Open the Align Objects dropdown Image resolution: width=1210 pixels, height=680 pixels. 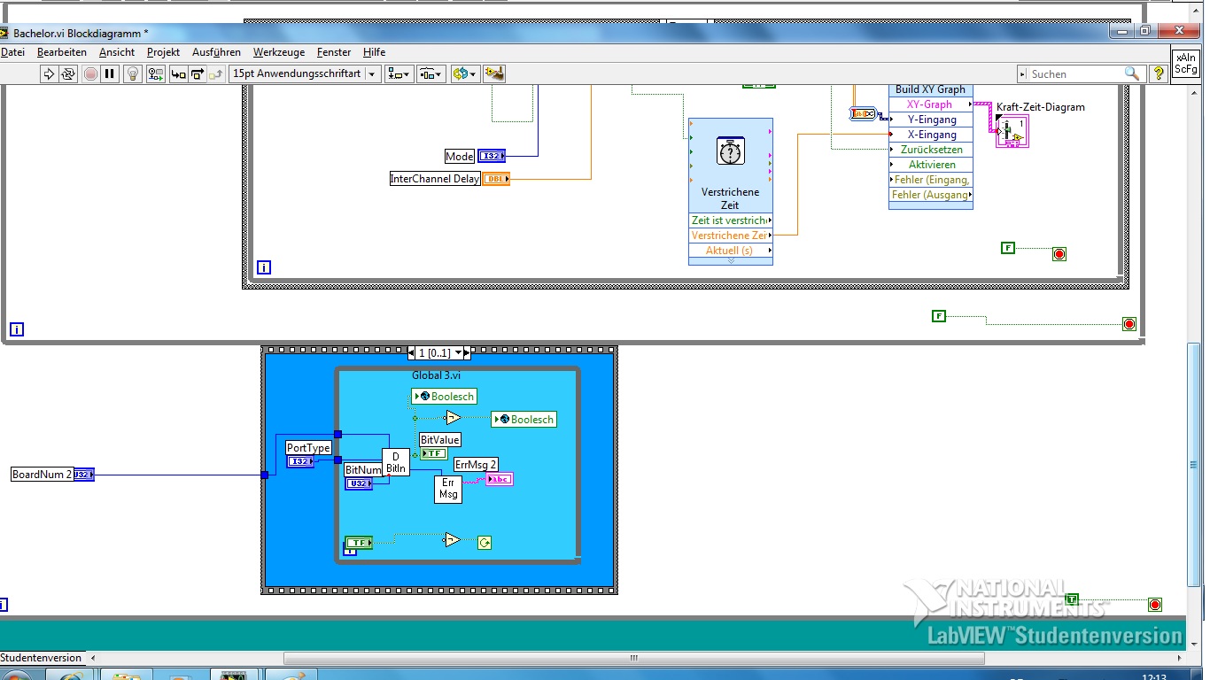click(x=399, y=73)
